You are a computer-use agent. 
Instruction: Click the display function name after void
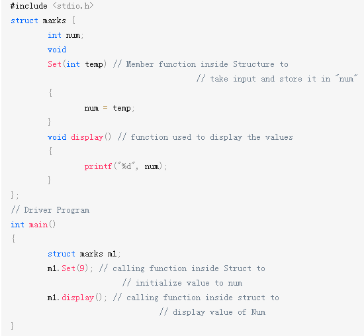pos(87,137)
